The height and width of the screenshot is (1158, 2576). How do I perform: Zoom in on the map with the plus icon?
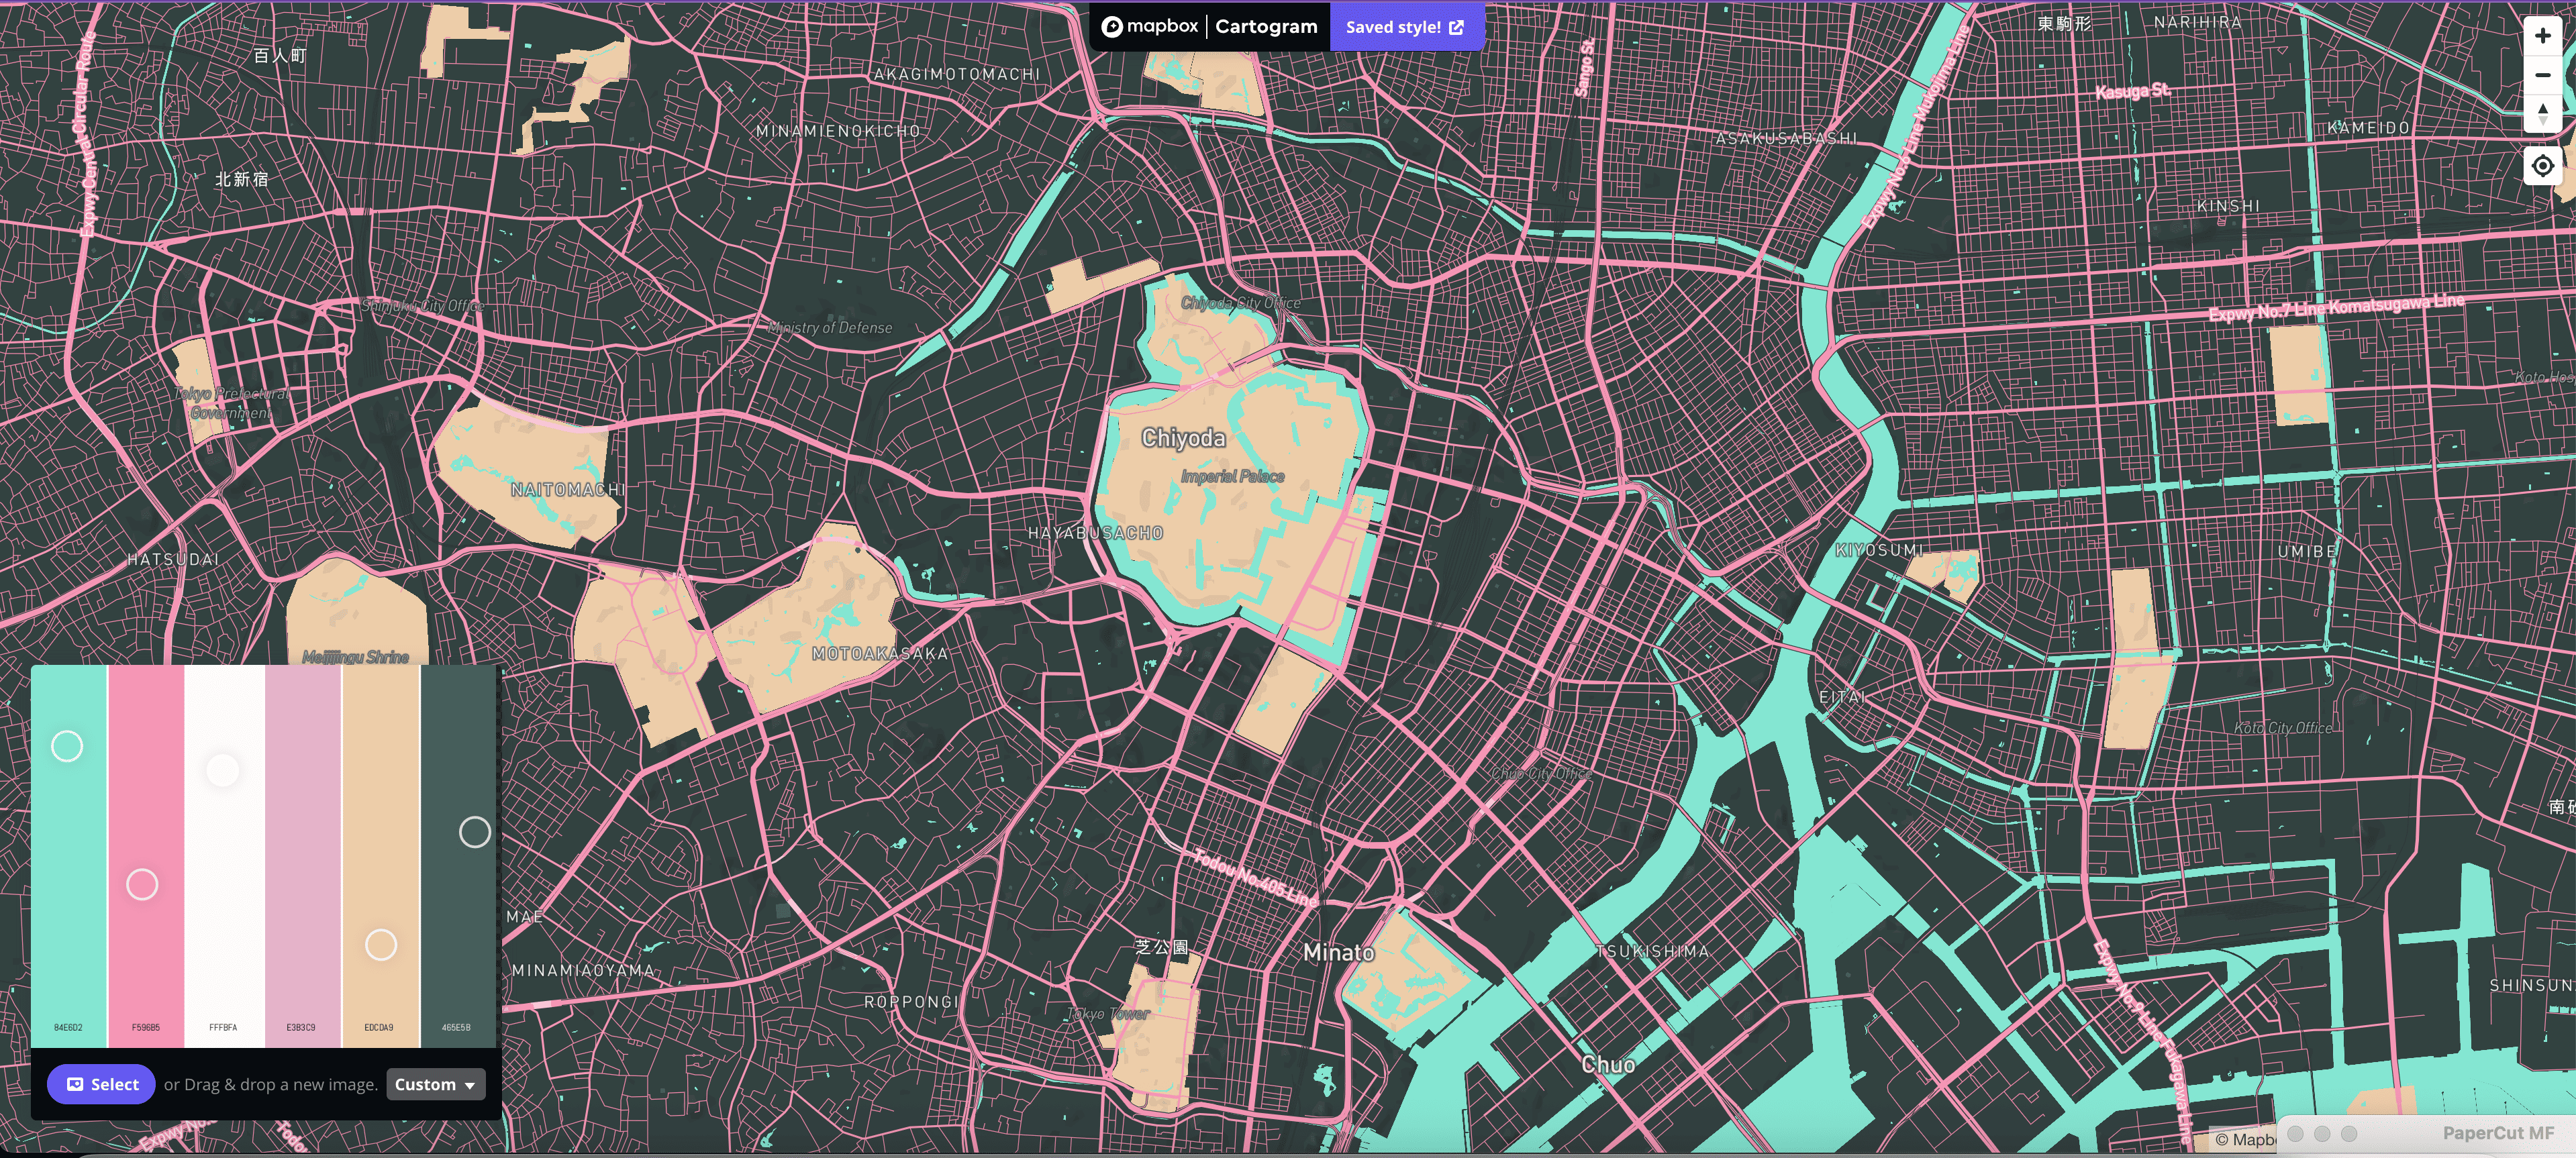tap(2543, 35)
